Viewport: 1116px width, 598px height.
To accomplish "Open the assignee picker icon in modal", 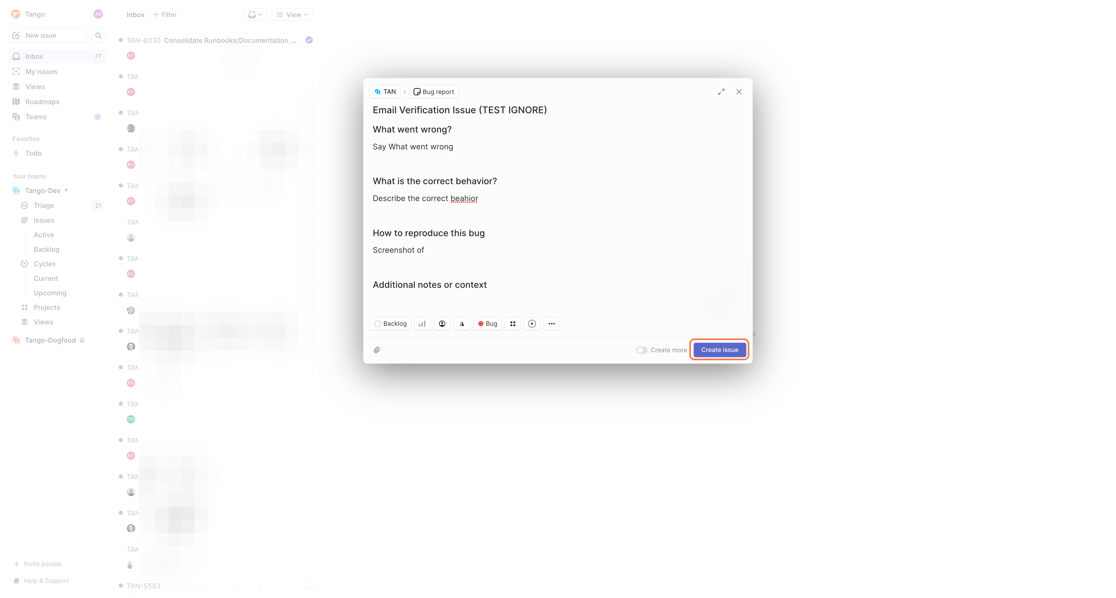I will pos(442,324).
